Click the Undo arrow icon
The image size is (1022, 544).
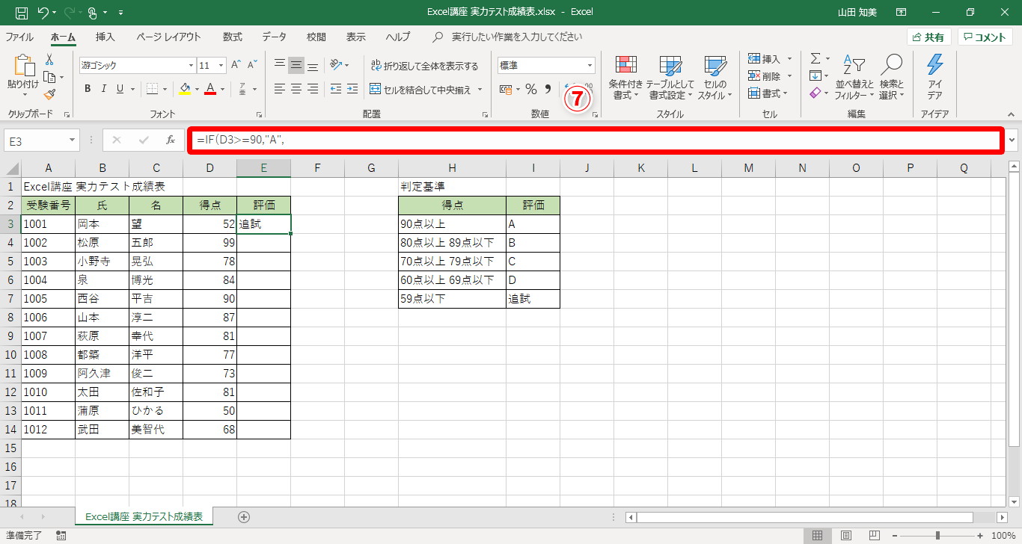coord(43,12)
